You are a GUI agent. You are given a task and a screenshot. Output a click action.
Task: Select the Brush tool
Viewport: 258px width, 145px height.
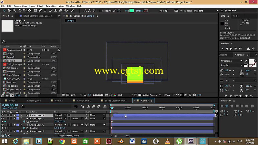[x=51, y=11]
